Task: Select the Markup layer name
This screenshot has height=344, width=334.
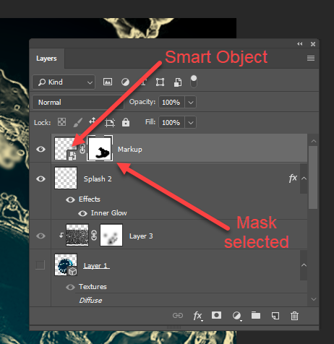Action: [130, 150]
